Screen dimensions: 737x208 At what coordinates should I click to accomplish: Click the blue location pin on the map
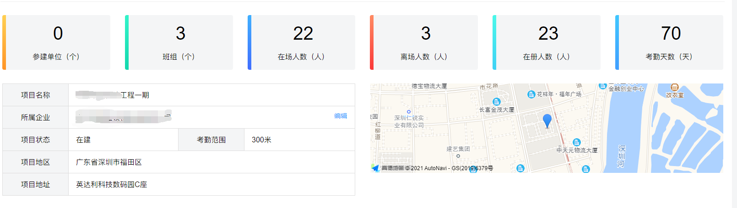pyautogui.click(x=547, y=120)
